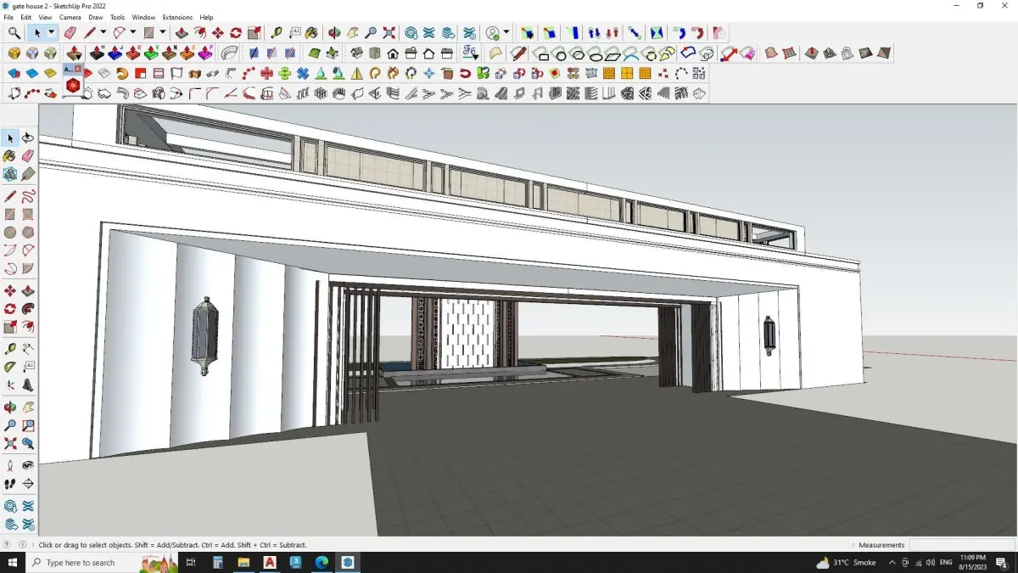The height and width of the screenshot is (573, 1018).
Task: Open the Extensions menu
Action: [x=177, y=17]
